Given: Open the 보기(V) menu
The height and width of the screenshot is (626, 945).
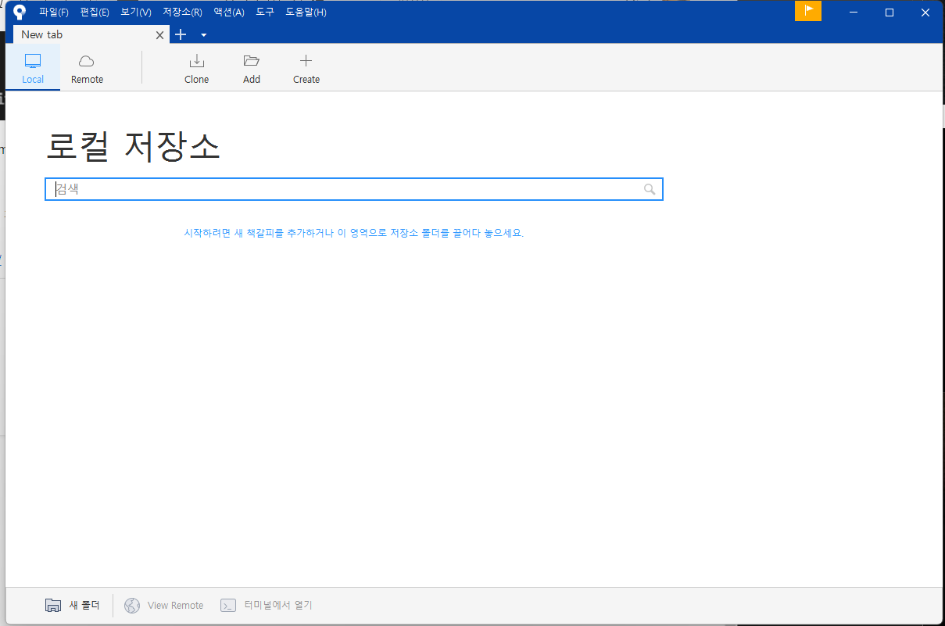Looking at the screenshot, I should click(x=135, y=12).
